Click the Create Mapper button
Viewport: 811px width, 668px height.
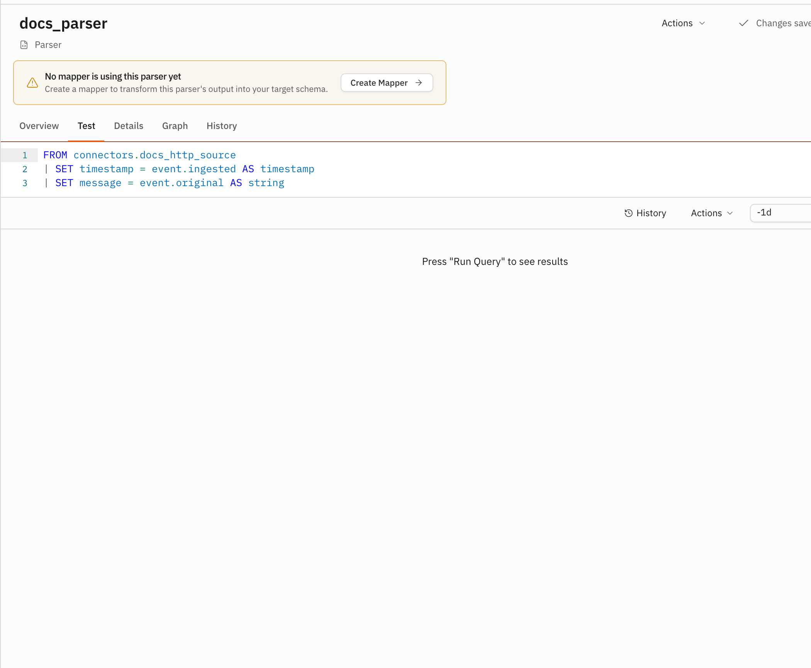[x=387, y=83]
